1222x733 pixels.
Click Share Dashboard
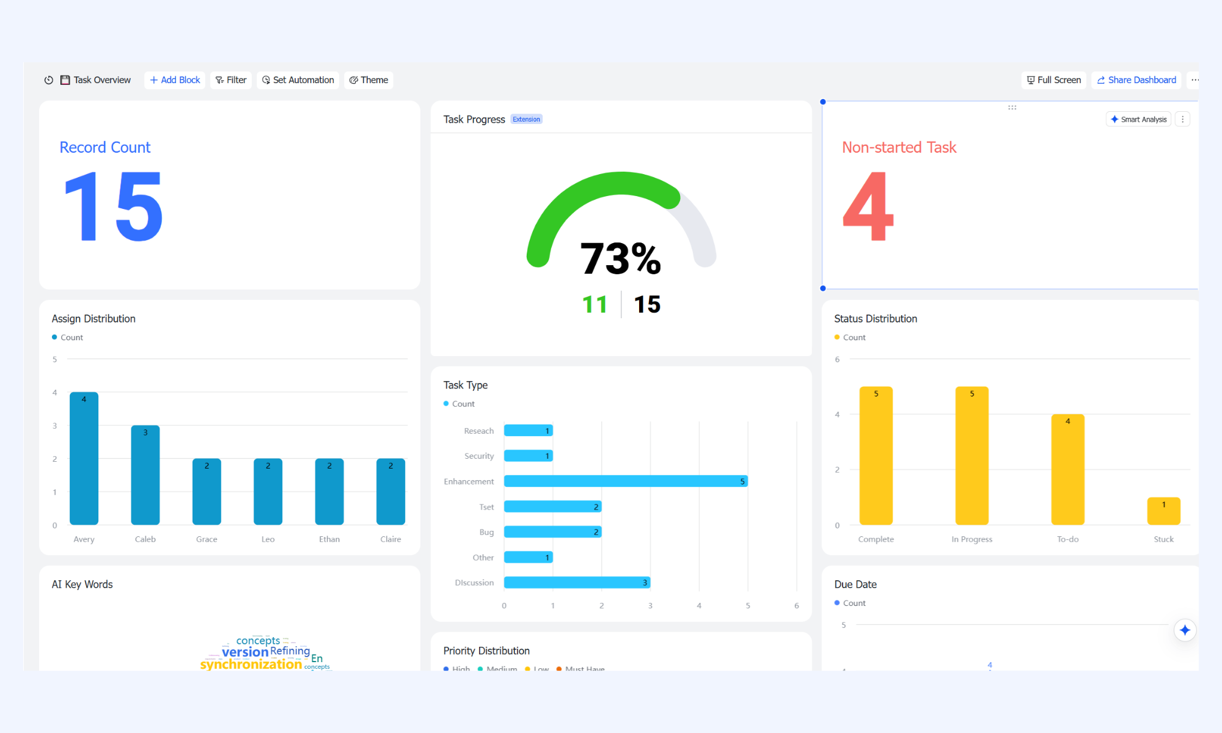[x=1136, y=80]
